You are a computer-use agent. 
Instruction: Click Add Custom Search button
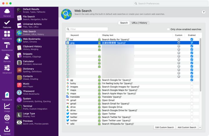click(187, 127)
